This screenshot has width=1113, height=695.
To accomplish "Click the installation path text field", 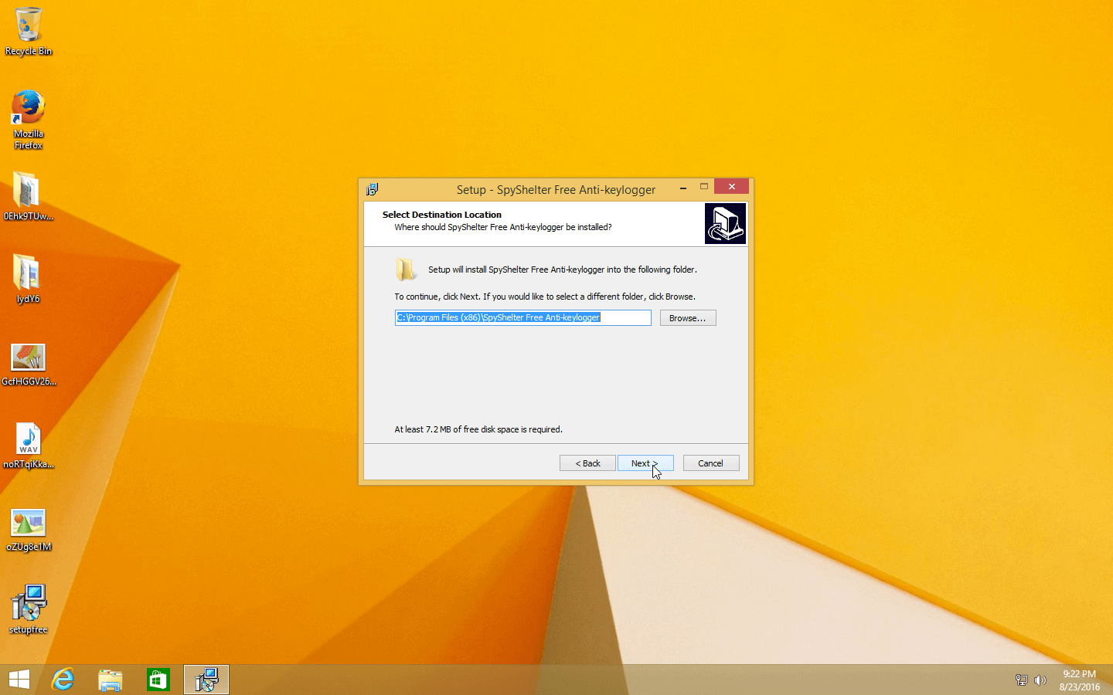I will [523, 317].
